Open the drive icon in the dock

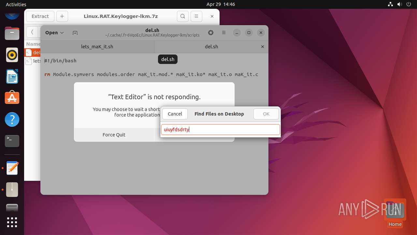point(12,208)
